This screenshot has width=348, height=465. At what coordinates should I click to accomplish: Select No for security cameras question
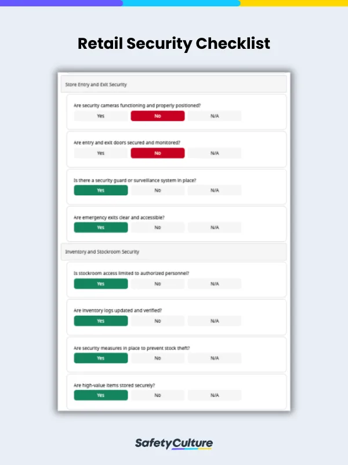(x=158, y=116)
